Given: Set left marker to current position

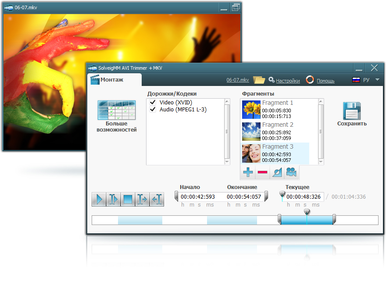Looking at the screenshot, I should click(142, 199).
